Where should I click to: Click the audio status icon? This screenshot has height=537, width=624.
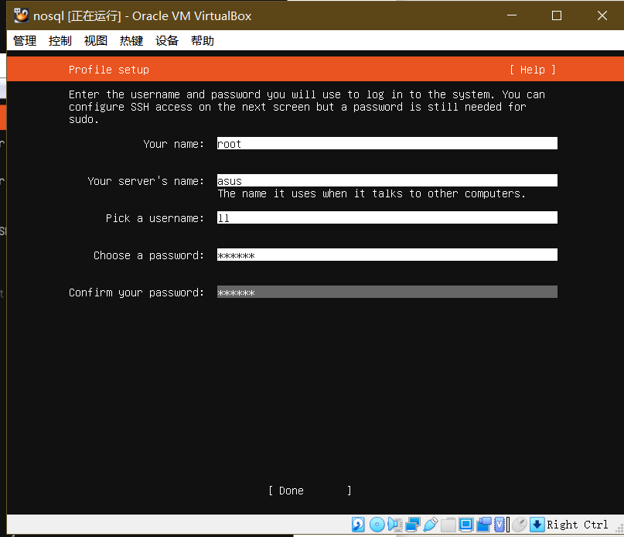tap(395, 525)
